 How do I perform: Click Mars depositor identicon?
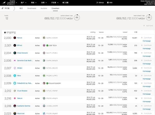pos(44,76)
